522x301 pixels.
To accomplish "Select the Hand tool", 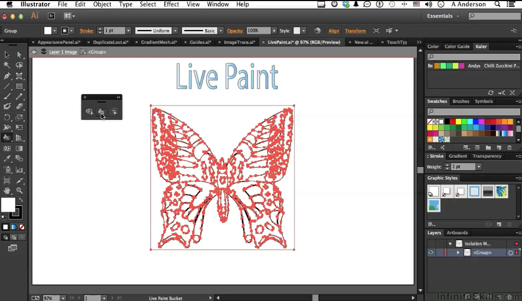I will coord(7,190).
